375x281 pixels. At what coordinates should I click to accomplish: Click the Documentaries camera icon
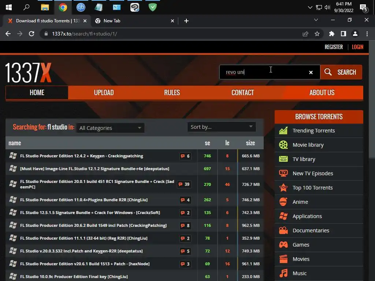(x=283, y=231)
